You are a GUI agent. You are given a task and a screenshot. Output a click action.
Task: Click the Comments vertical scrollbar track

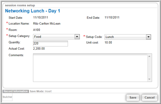[x=149, y=68]
